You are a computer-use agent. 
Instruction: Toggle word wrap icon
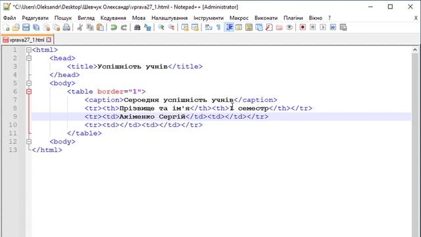pyautogui.click(x=209, y=28)
